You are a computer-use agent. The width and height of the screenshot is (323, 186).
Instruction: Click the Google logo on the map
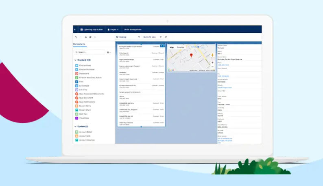click(x=171, y=70)
